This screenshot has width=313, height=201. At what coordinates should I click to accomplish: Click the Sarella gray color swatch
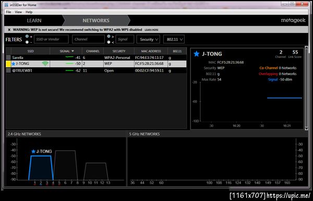[8, 57]
